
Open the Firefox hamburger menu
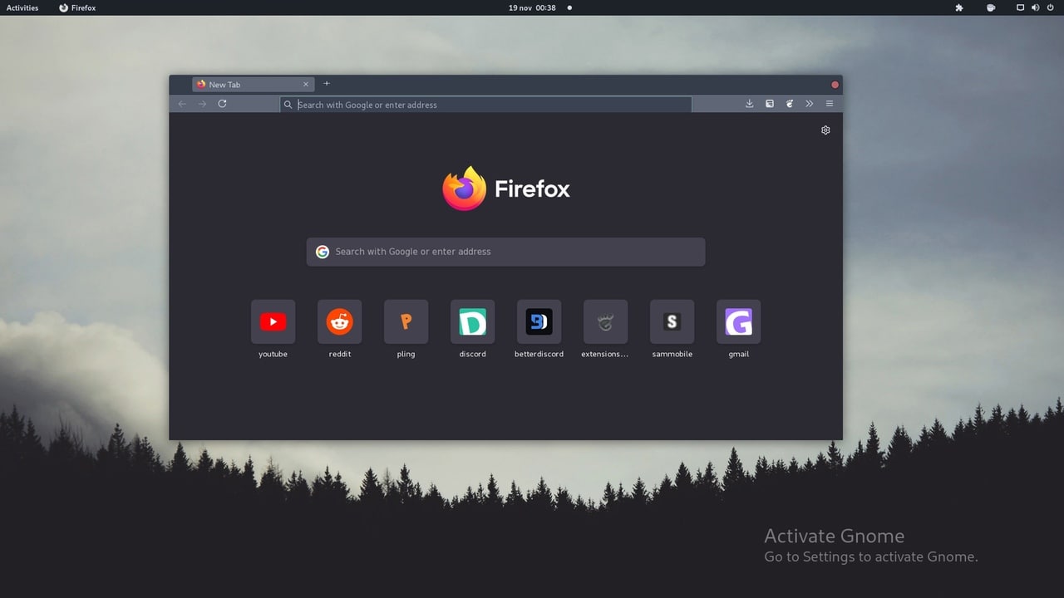830,104
